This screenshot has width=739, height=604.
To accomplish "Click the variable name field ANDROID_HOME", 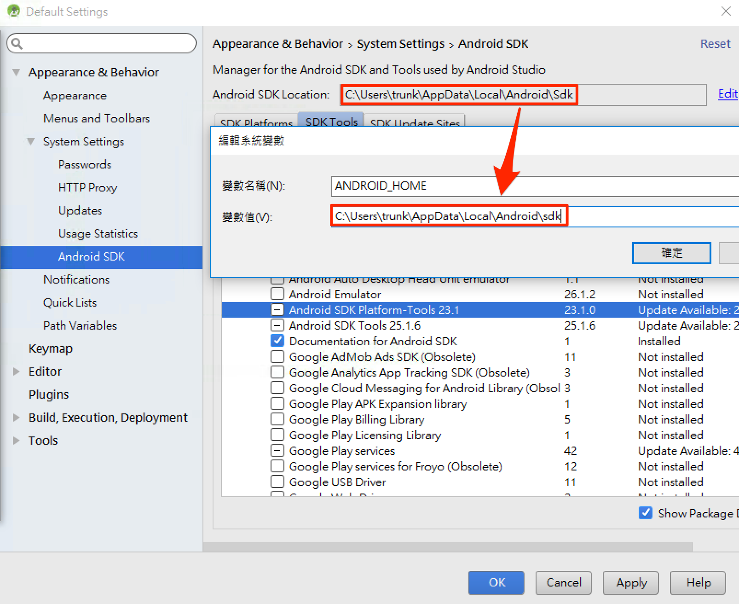I will click(535, 186).
